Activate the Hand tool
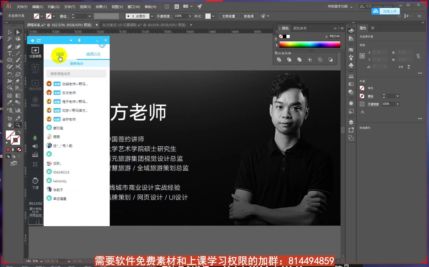 [x=9, y=125]
